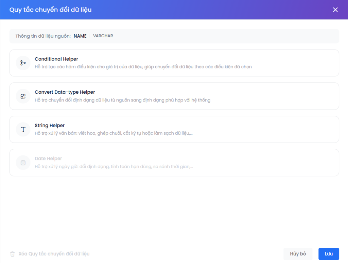
Task: Open the String Helper option title
Action: [50, 126]
